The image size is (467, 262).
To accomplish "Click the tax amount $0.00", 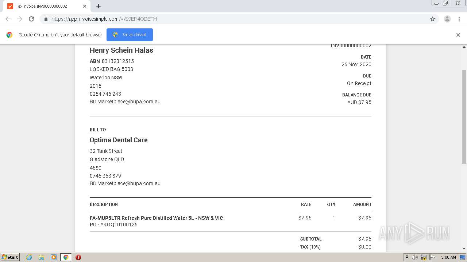I will [365, 247].
